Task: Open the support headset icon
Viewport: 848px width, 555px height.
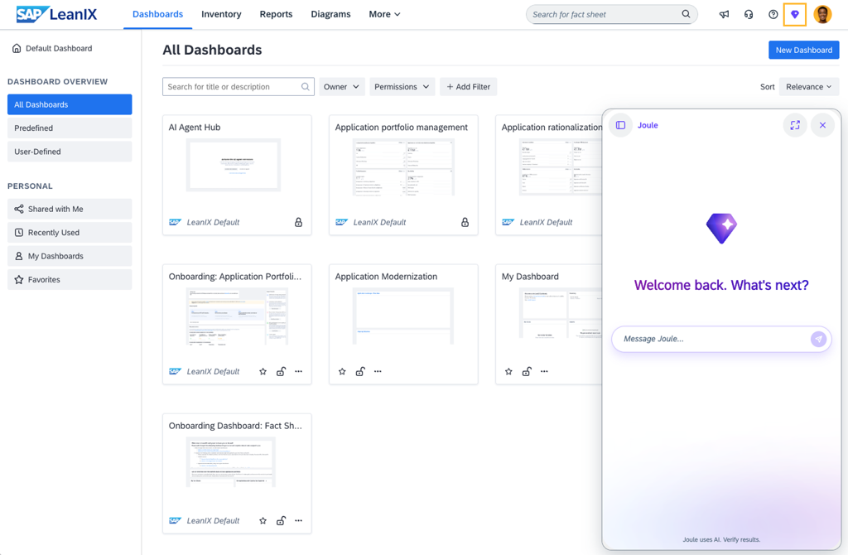Action: (x=749, y=15)
